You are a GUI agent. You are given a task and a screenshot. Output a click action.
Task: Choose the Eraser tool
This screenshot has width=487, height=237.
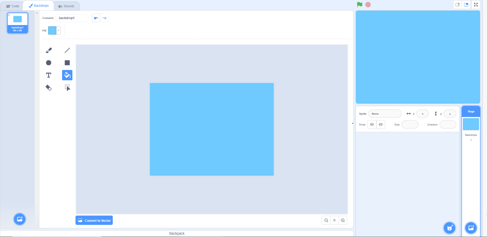coord(49,88)
